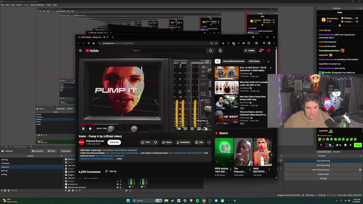Open Windows Start menu
This screenshot has height=204, width=363.
(128, 201)
